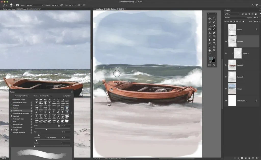
Task: Tick the Symétrie checkbox
Action: [64, 96]
